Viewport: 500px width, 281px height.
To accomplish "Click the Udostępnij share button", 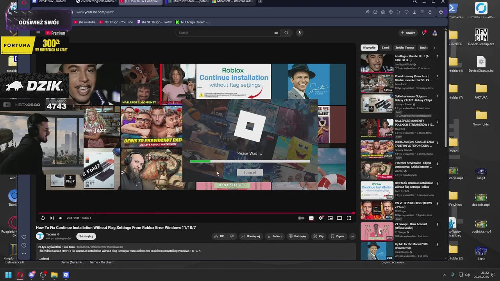I will click(251, 236).
